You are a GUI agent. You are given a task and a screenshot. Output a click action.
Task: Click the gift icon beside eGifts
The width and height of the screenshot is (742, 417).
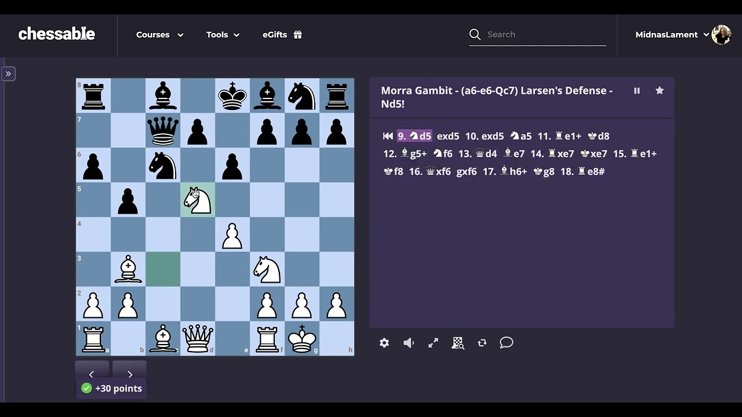coord(297,35)
